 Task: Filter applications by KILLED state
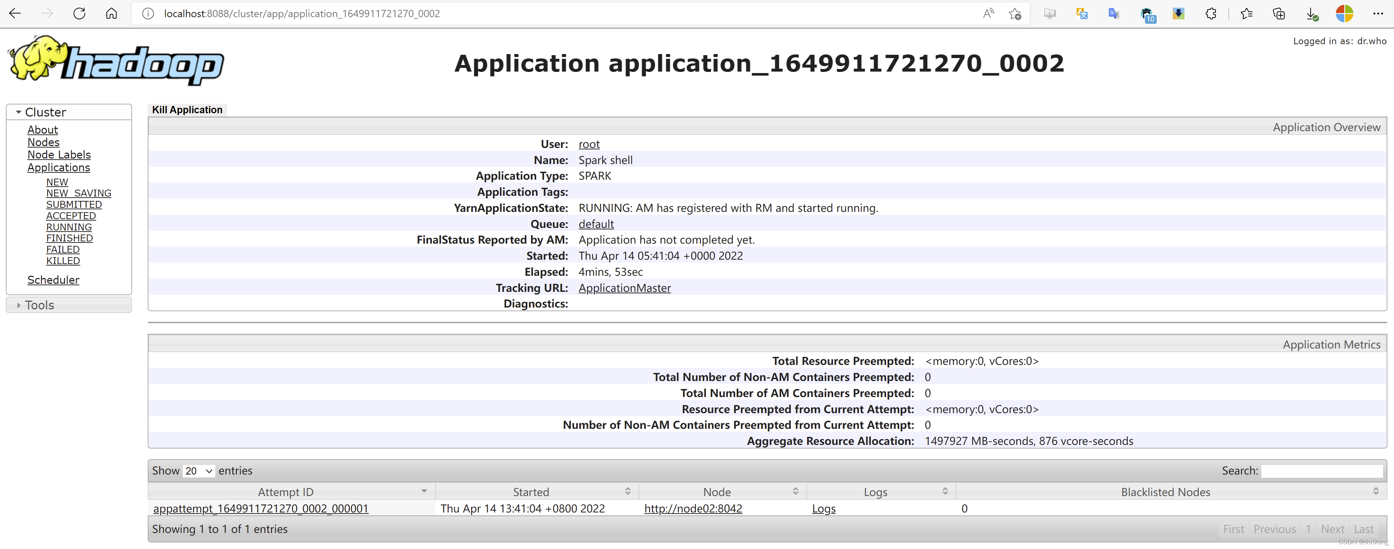(63, 260)
